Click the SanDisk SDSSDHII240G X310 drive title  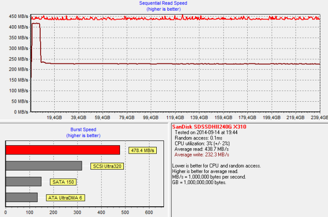pos(209,127)
